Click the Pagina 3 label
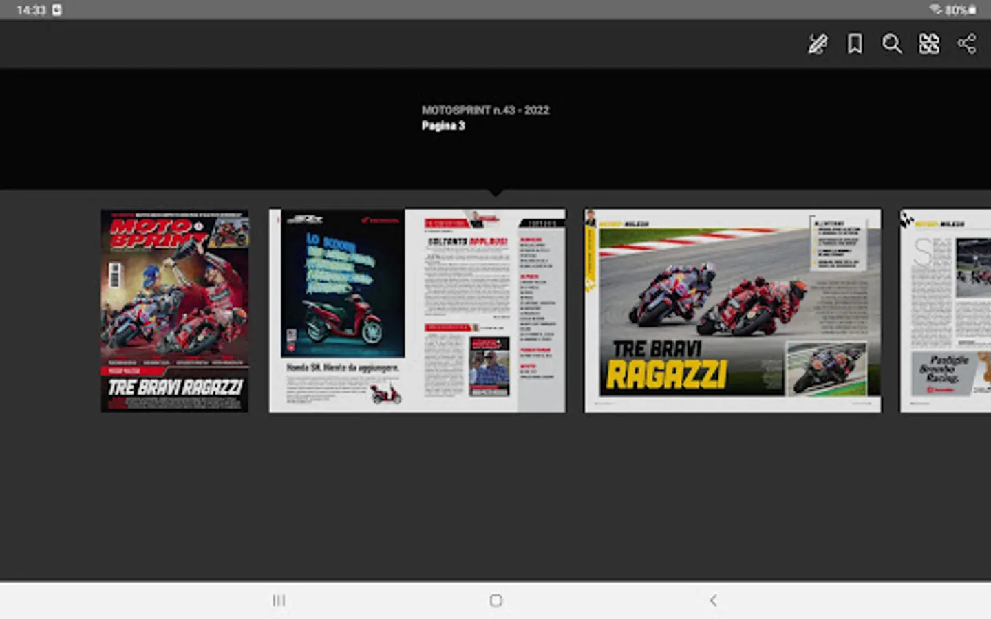 click(443, 126)
